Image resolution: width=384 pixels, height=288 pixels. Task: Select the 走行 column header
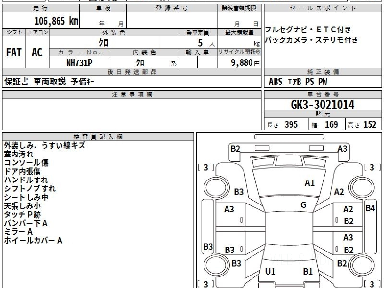40,8
